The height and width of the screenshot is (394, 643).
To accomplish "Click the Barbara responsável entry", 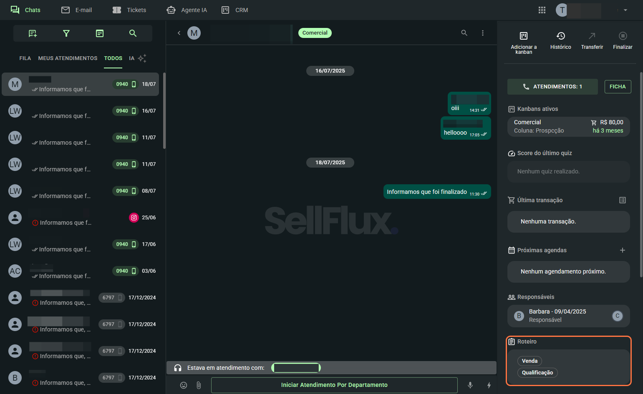I will 569,316.
